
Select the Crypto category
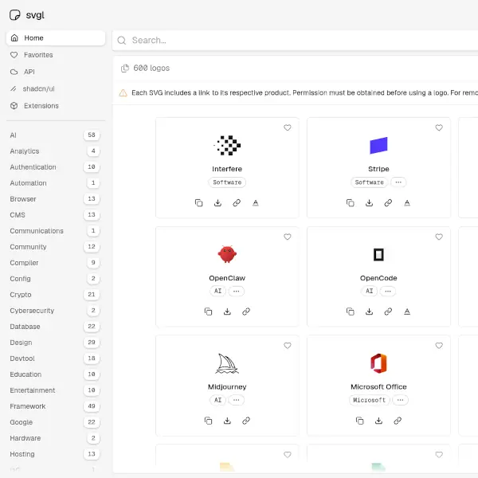[55, 295]
